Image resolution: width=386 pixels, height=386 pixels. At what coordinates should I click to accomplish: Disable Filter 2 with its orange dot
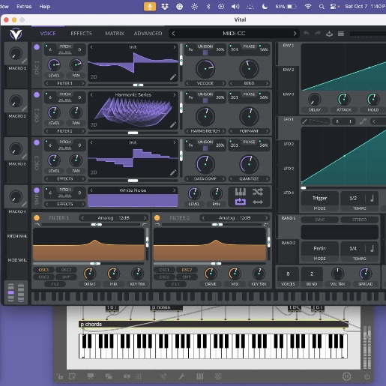tap(157, 218)
